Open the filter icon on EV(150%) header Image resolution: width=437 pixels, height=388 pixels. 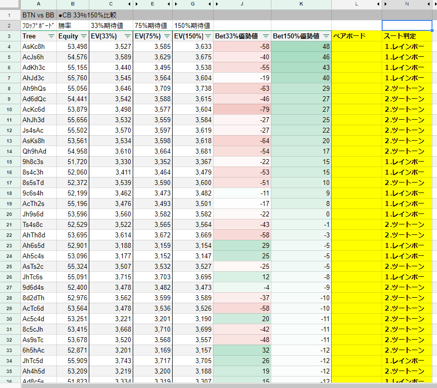click(x=208, y=36)
